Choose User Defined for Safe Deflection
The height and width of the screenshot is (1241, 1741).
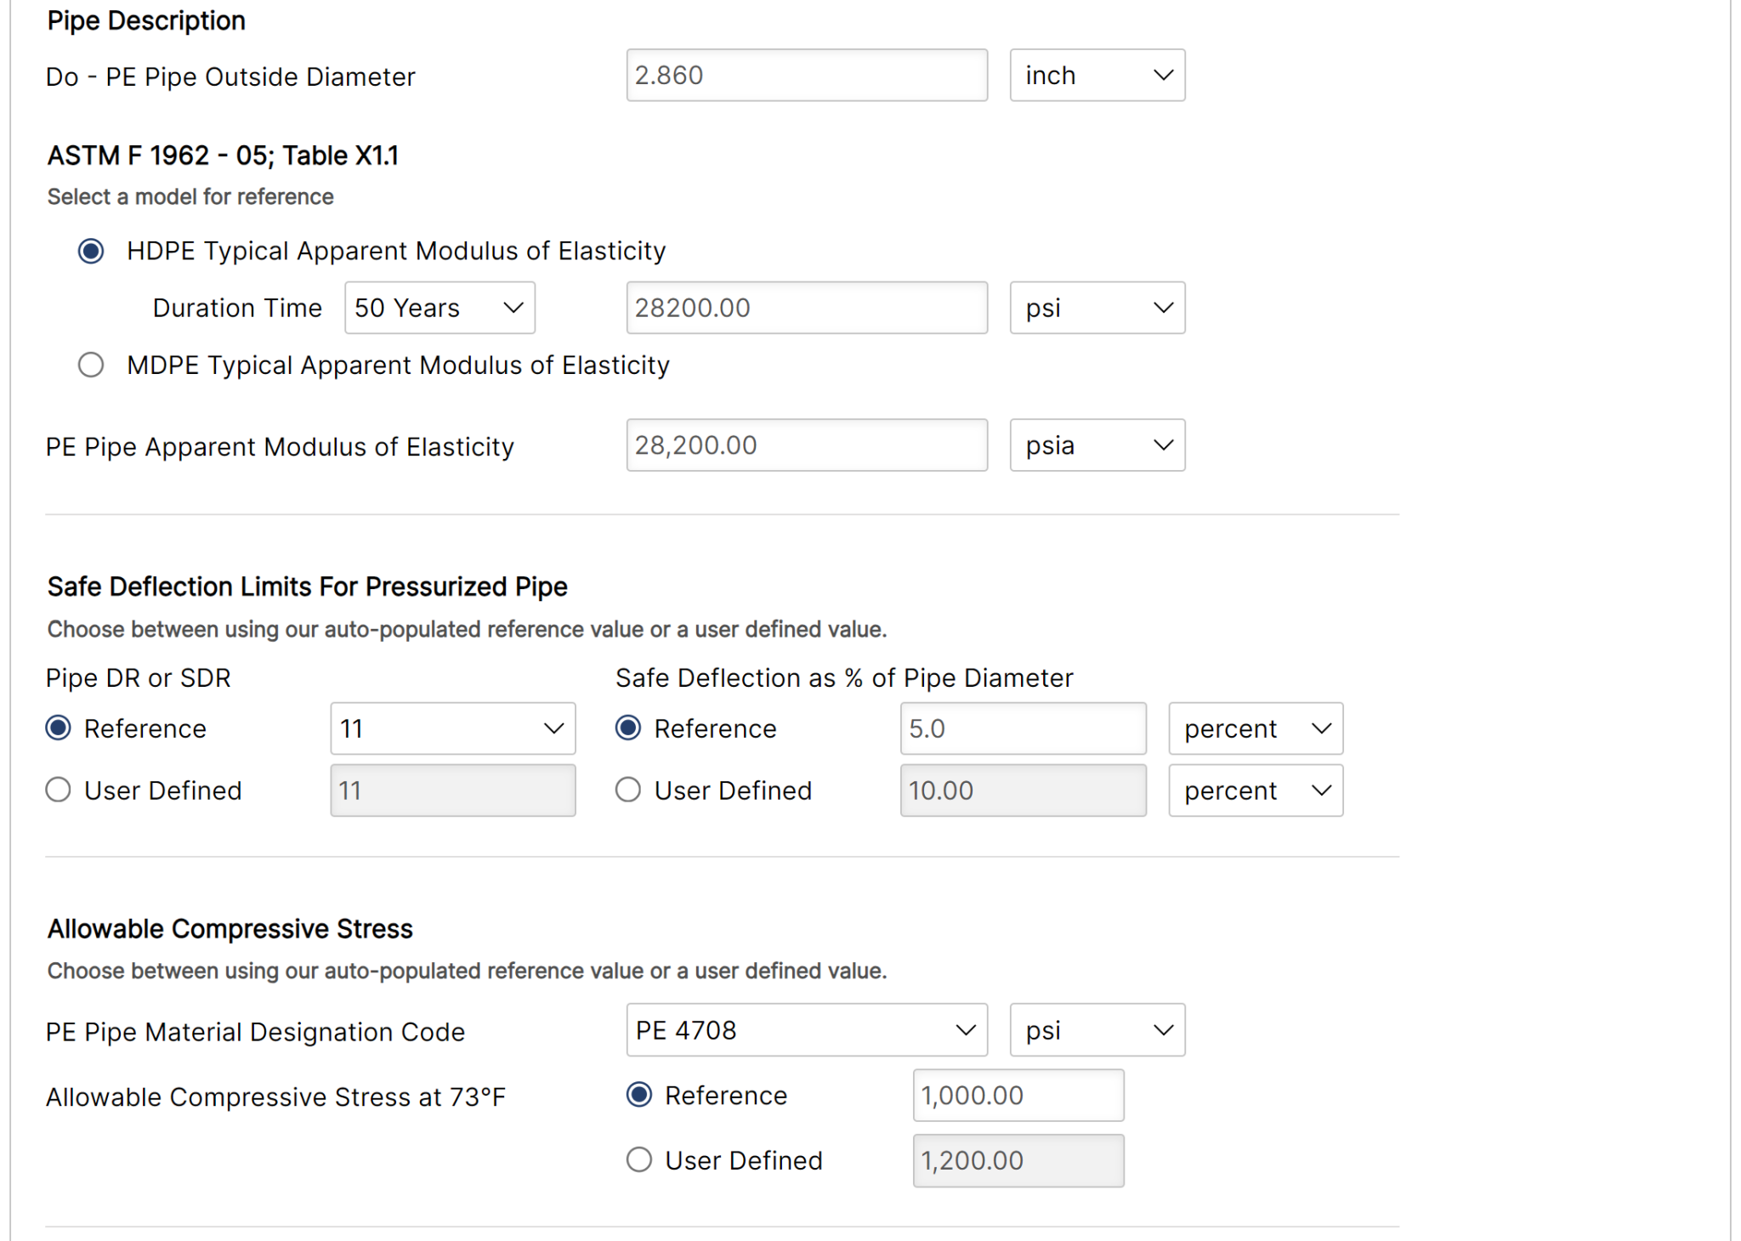coord(628,790)
